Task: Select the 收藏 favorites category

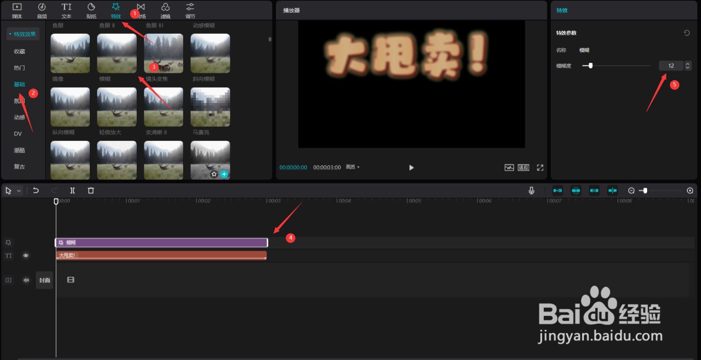Action: point(19,51)
